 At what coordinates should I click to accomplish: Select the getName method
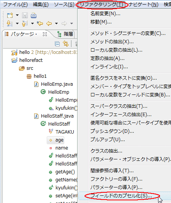[63, 180]
